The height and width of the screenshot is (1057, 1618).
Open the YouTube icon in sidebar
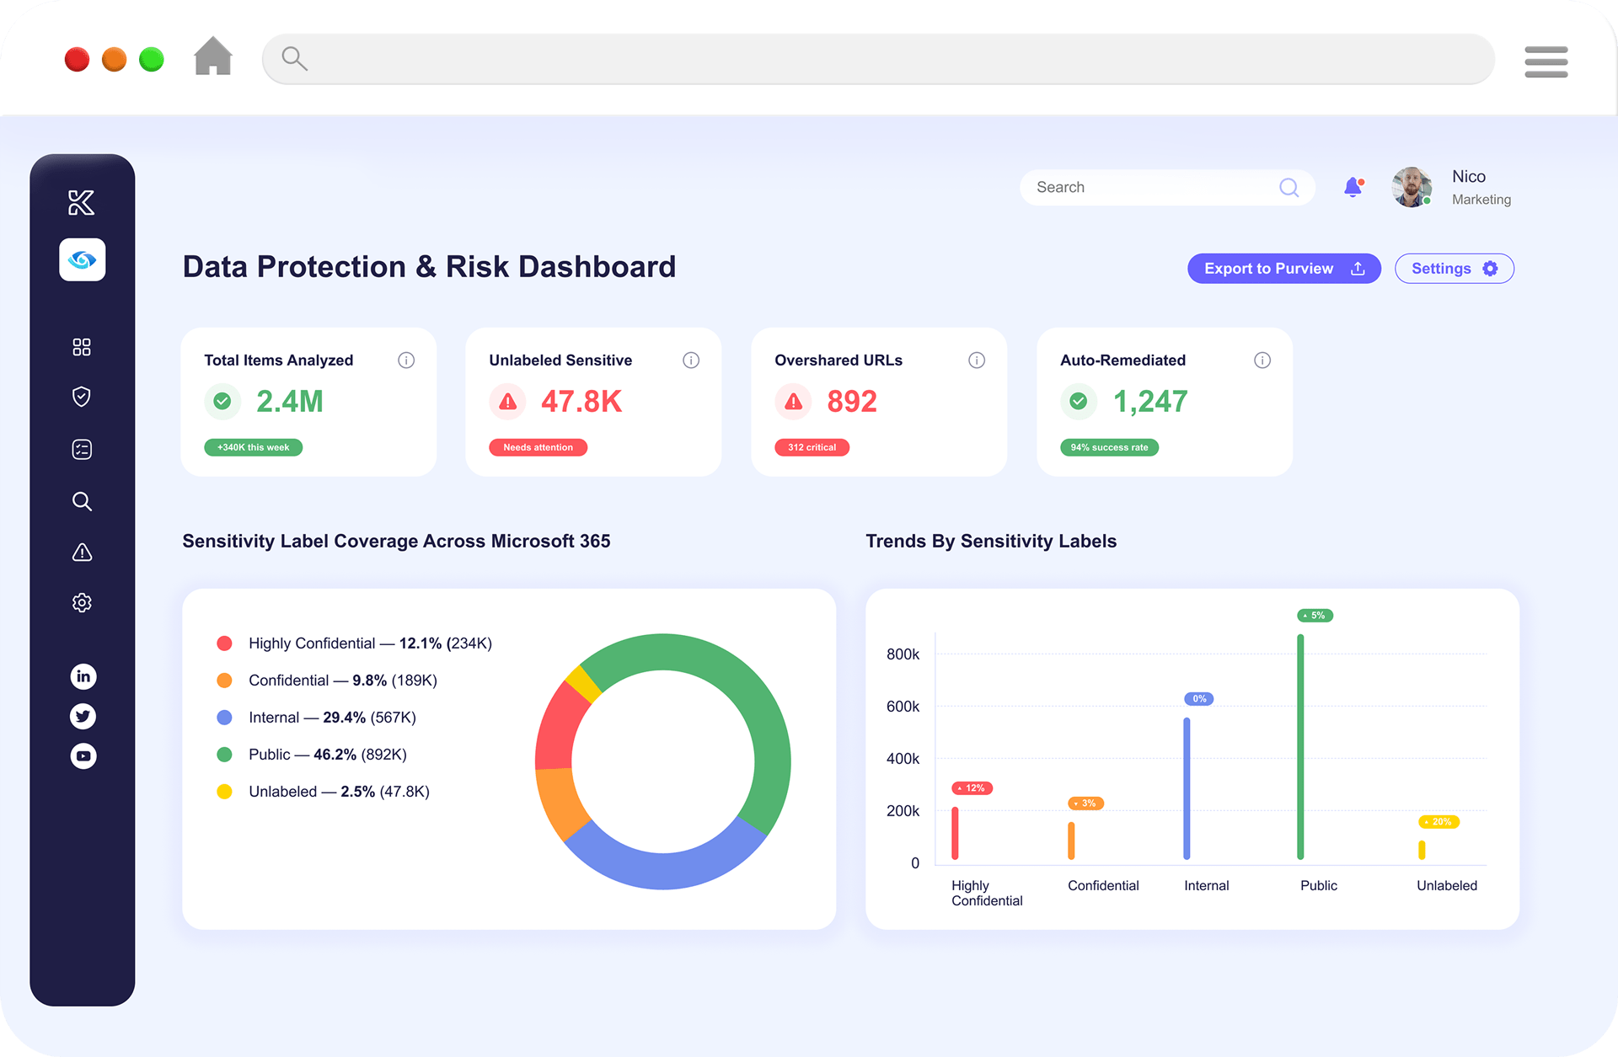pos(83,755)
